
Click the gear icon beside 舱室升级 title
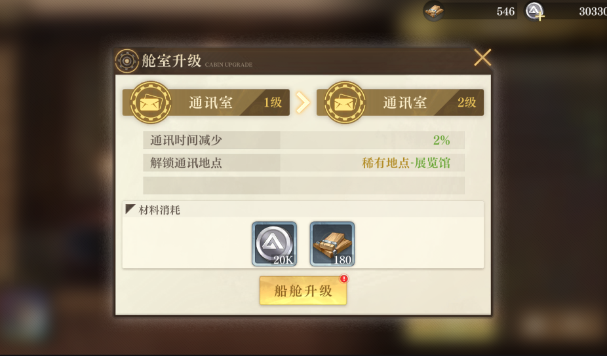127,61
